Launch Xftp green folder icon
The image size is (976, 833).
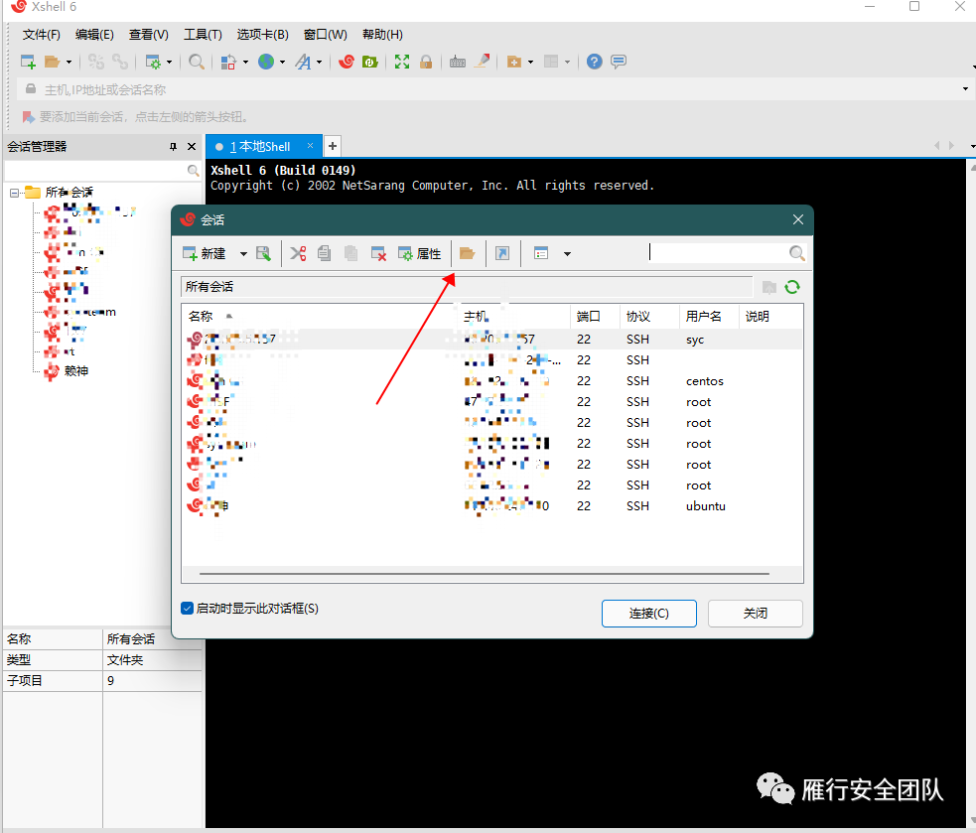pyautogui.click(x=370, y=62)
